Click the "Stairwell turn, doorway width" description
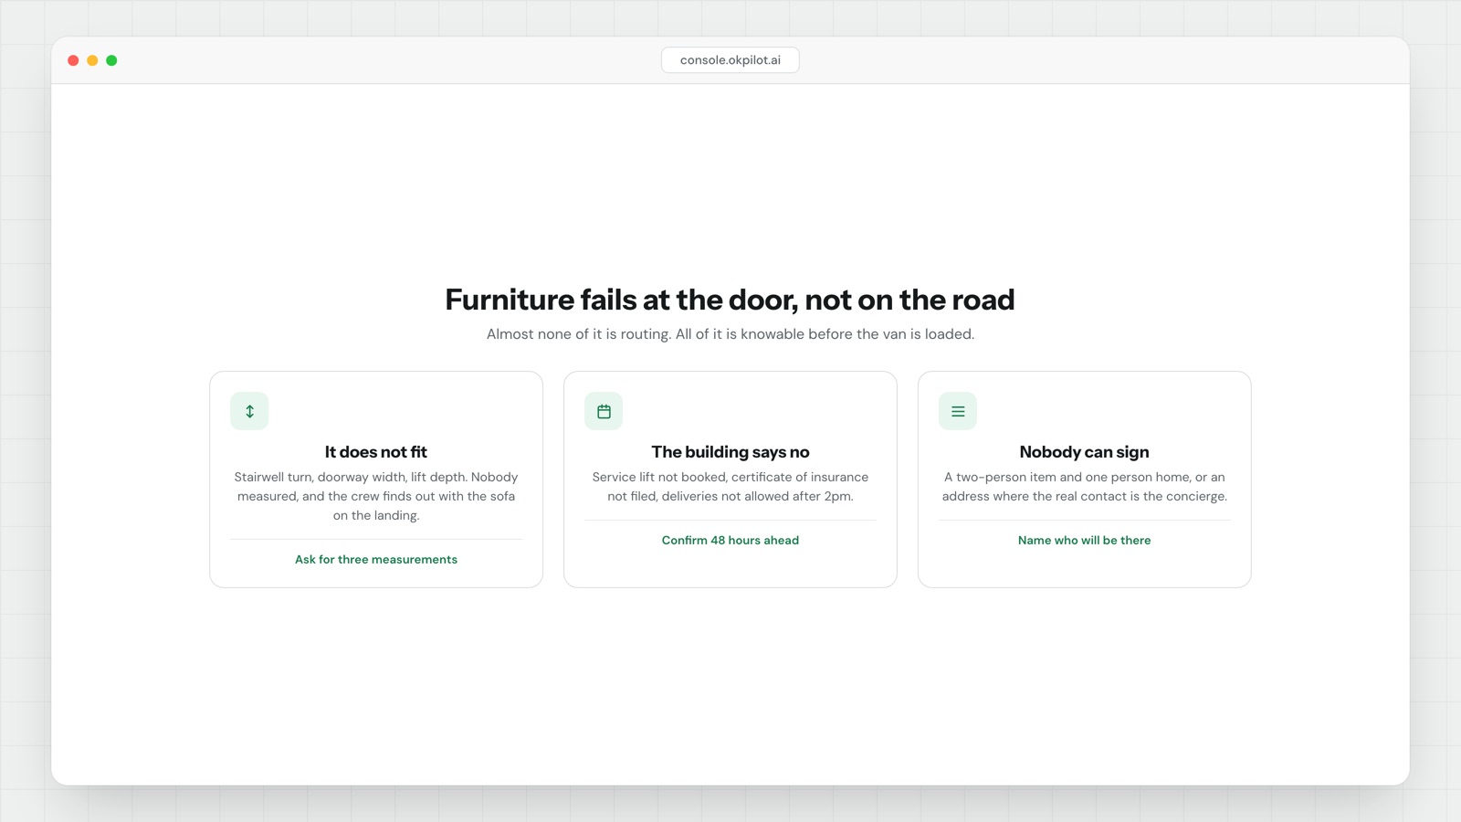This screenshot has height=822, width=1461. point(376,496)
